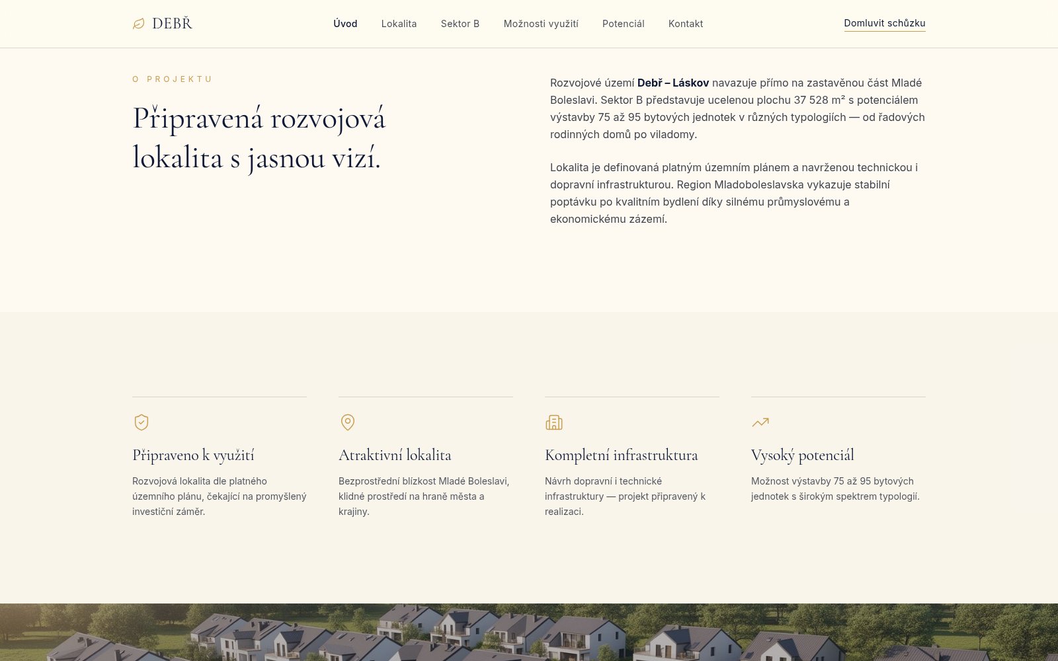Click the building icon above Kompletní infrastruktura
The height and width of the screenshot is (661, 1058).
(554, 422)
